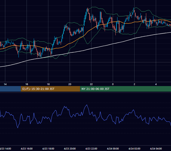Click the blue session band before ロンドン
The height and width of the screenshot is (151, 171).
[x=10, y=89]
